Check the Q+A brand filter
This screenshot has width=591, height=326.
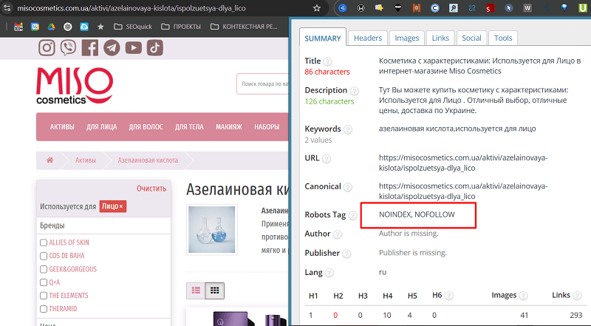click(44, 282)
